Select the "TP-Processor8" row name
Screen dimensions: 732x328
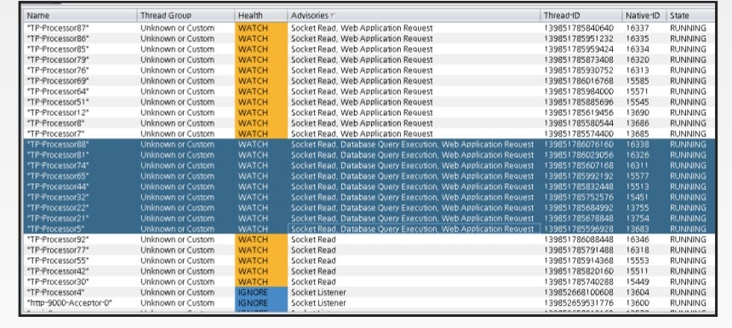click(x=56, y=124)
